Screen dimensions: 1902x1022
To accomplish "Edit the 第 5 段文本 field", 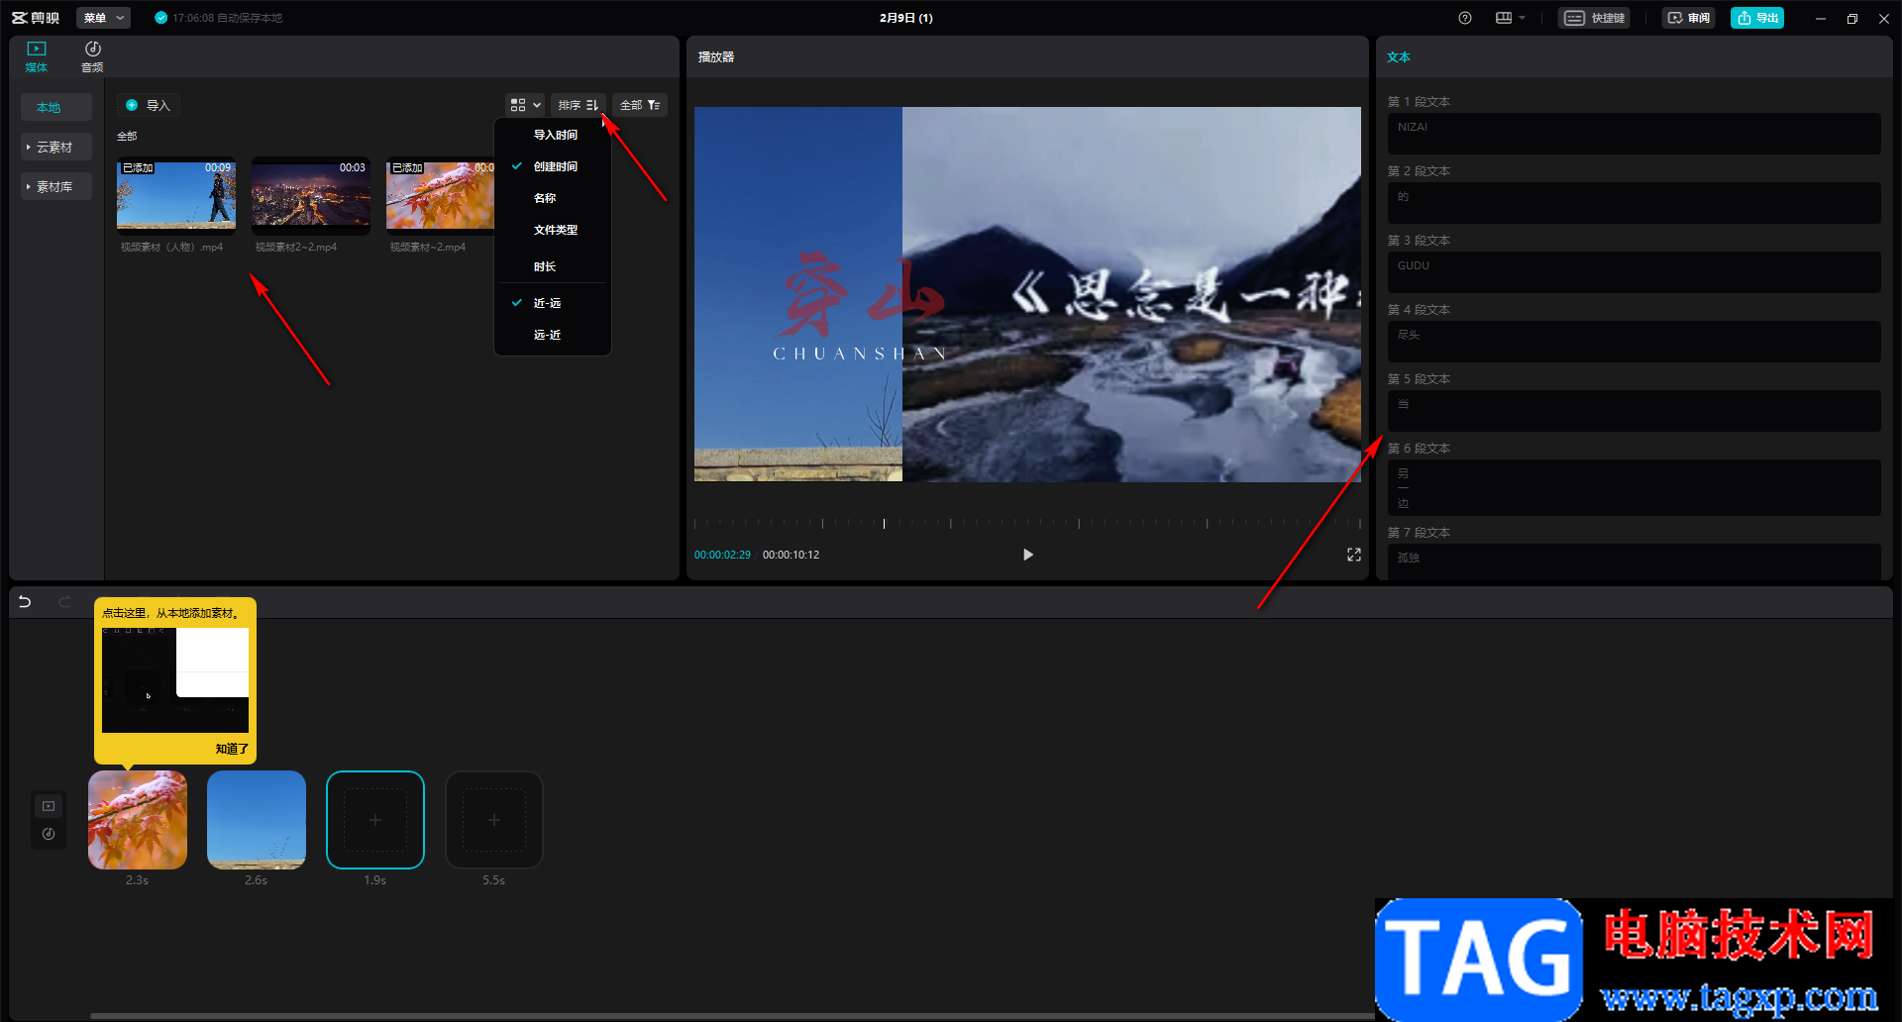I will click(1634, 411).
